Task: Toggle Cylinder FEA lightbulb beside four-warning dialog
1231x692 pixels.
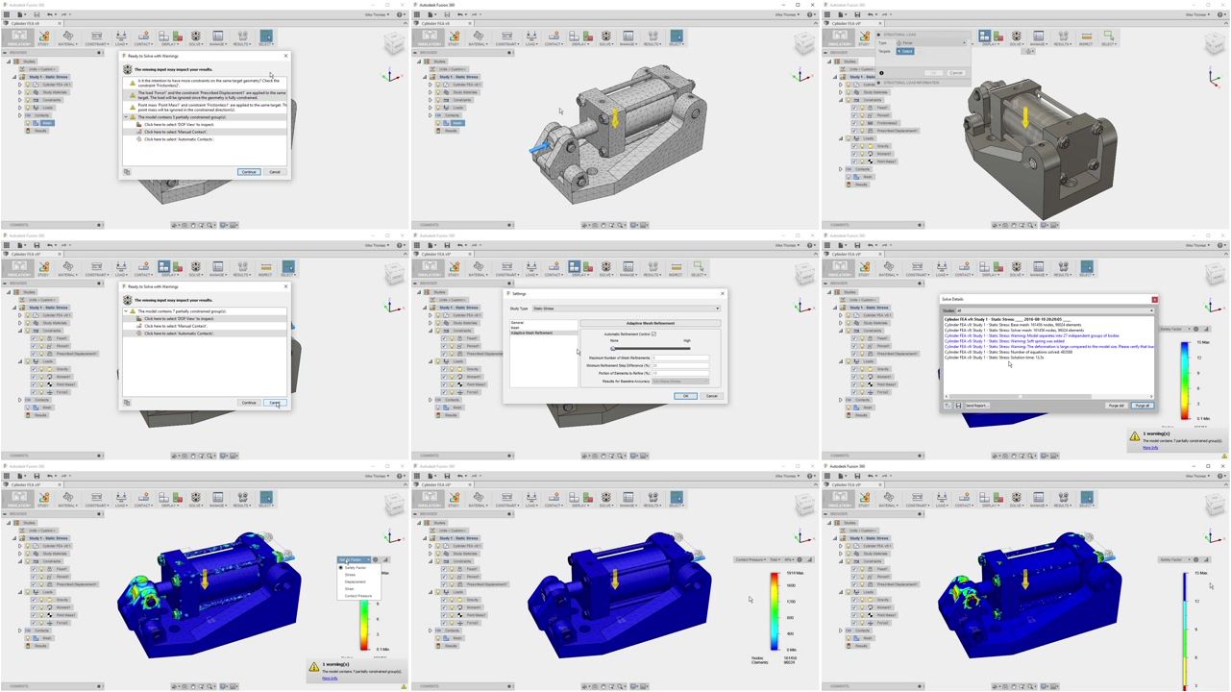Action: 28,85
